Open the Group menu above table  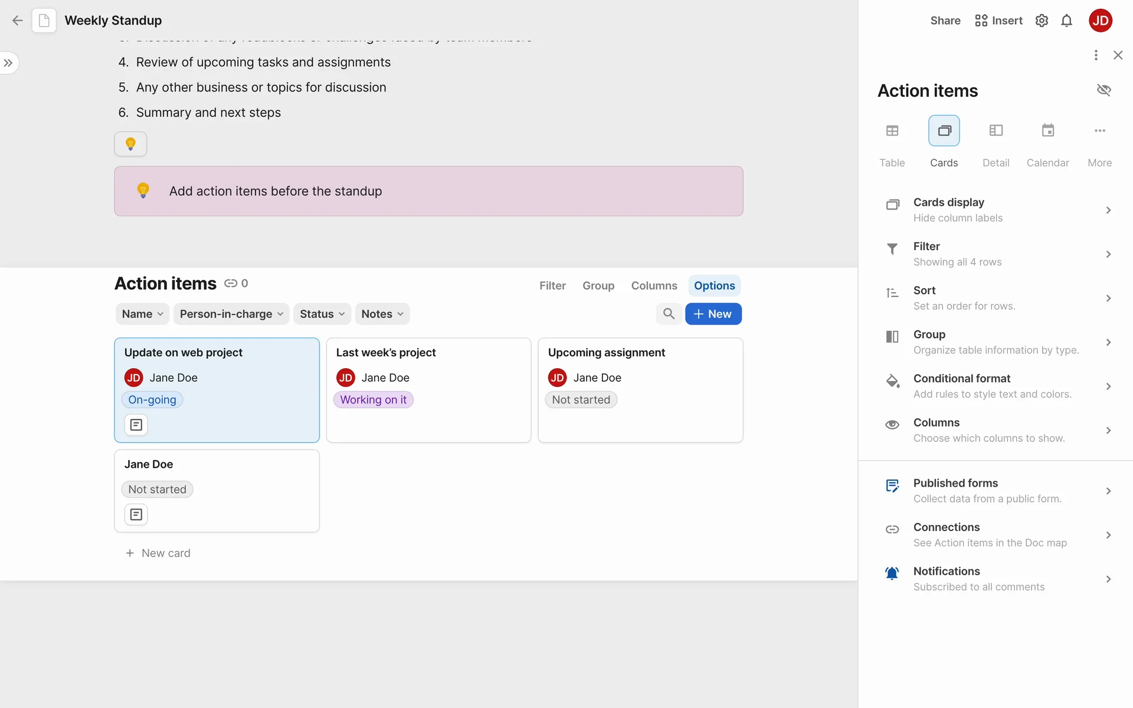tap(598, 286)
